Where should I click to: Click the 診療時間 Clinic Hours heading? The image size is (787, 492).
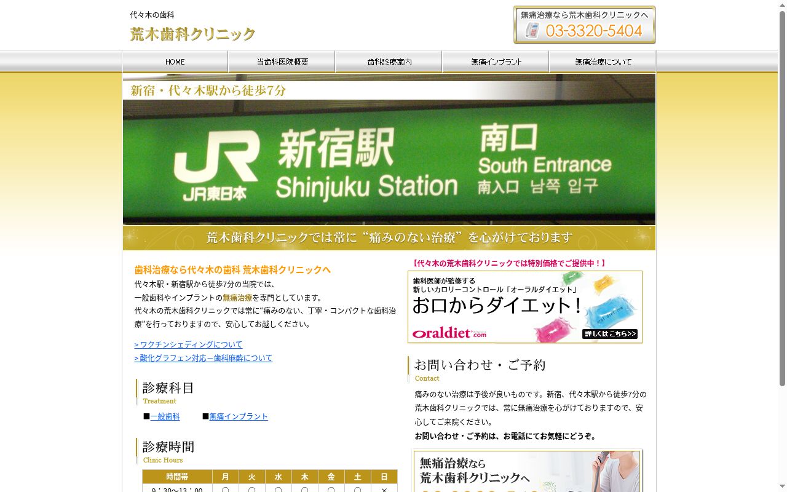tap(168, 451)
